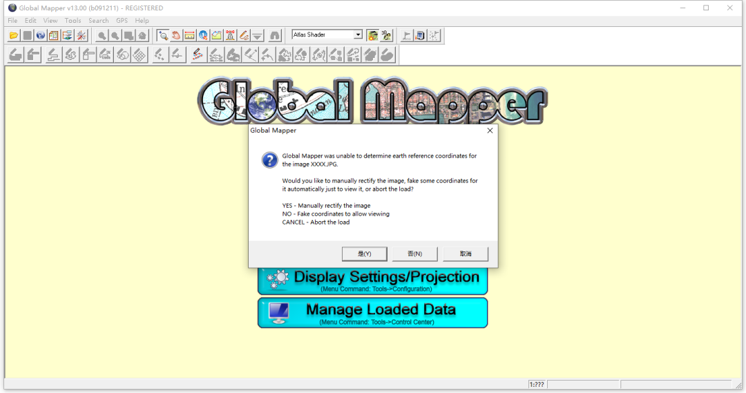
Task: Click the gray down-triangle toolbar icon
Action: click(x=258, y=35)
